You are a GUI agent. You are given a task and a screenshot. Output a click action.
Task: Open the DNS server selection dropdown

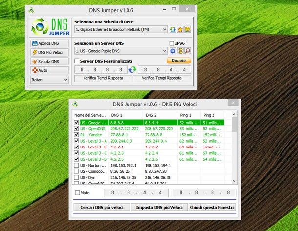pyautogui.click(x=121, y=51)
